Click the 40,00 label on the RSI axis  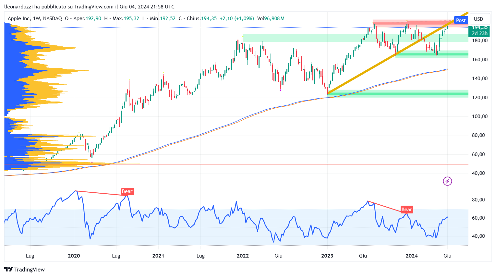coord(478,236)
